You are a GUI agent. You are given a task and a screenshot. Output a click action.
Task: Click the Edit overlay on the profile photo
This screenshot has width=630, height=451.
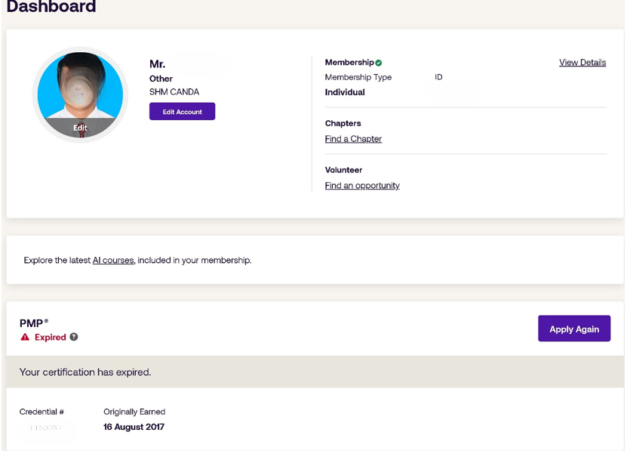click(x=80, y=128)
